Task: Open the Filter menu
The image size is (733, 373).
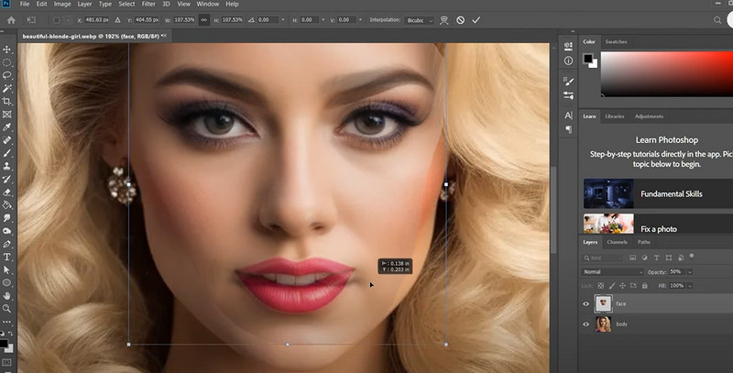Action: pos(148,4)
